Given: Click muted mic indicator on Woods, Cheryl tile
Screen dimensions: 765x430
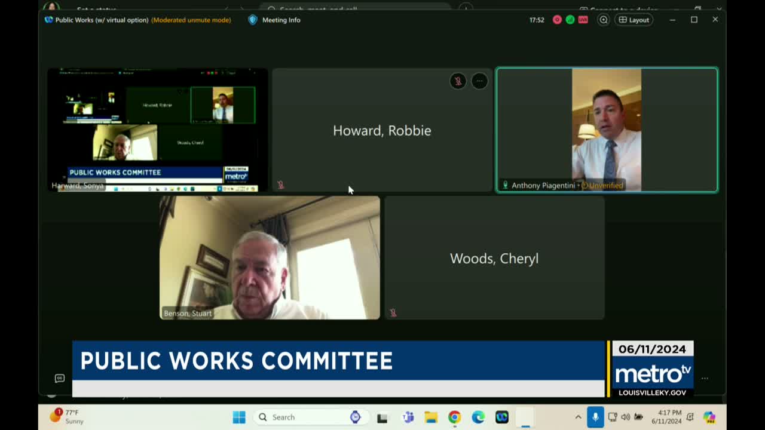Looking at the screenshot, I should click(393, 312).
